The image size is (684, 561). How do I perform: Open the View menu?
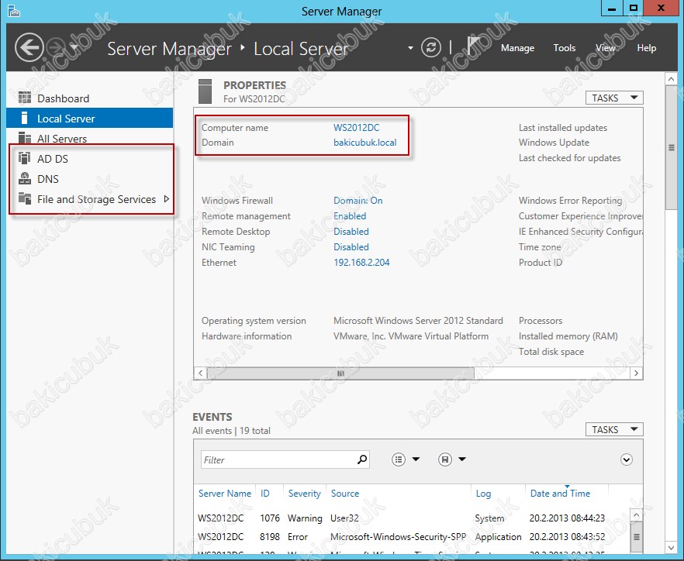[606, 48]
